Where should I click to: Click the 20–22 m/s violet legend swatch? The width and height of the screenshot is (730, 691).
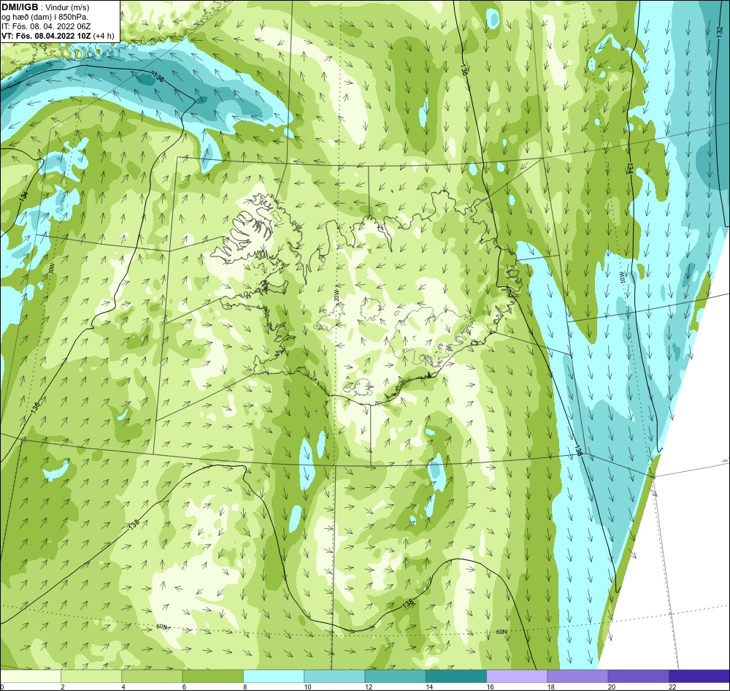point(638,676)
